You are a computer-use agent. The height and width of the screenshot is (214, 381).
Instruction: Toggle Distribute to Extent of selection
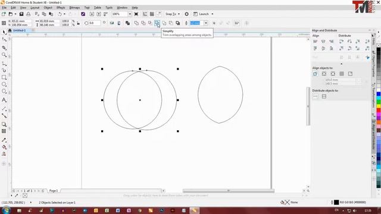(315, 96)
